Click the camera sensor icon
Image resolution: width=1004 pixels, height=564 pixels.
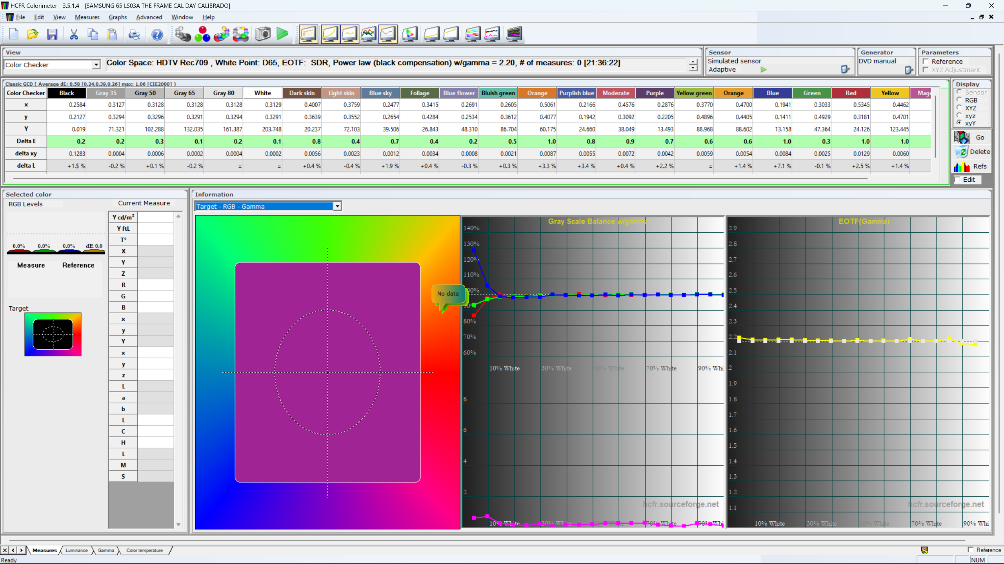[x=262, y=34]
